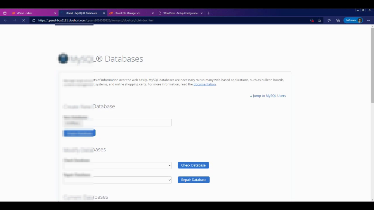Image resolution: width=374 pixels, height=210 pixels.
Task: Open the Collections icon
Action: pos(338,20)
